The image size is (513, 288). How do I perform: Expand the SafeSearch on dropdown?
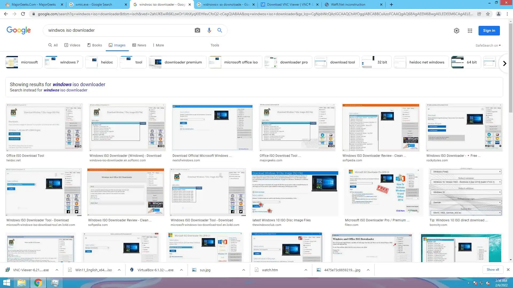488,46
